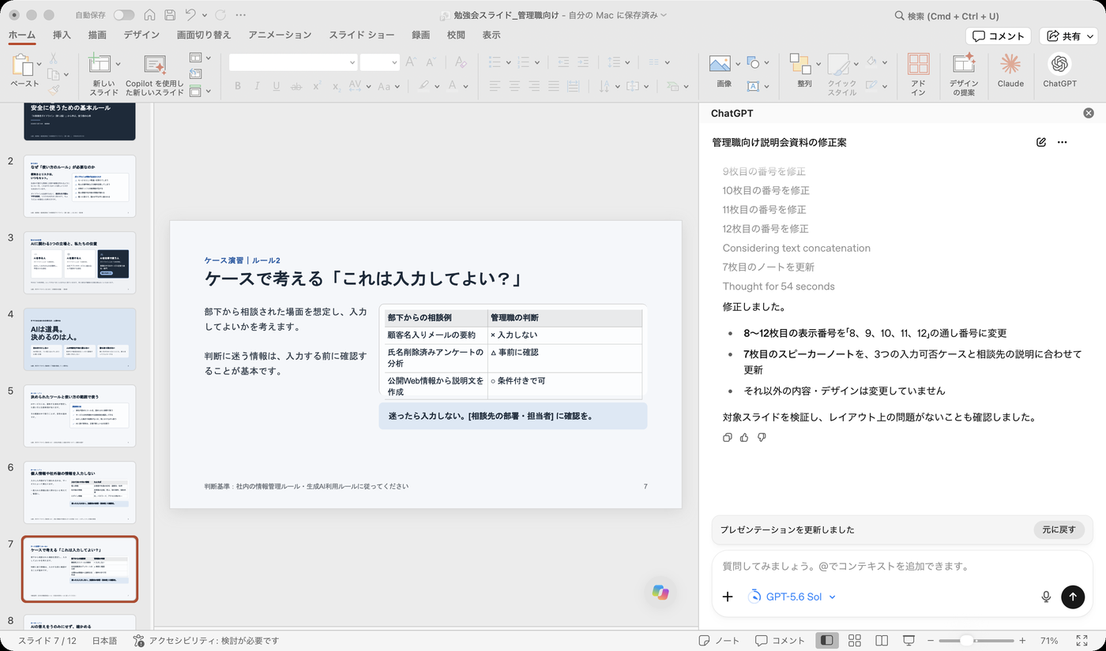Open Designer suggestions (デザインの提案)
Viewport: 1106px width, 651px height.
coord(963,74)
